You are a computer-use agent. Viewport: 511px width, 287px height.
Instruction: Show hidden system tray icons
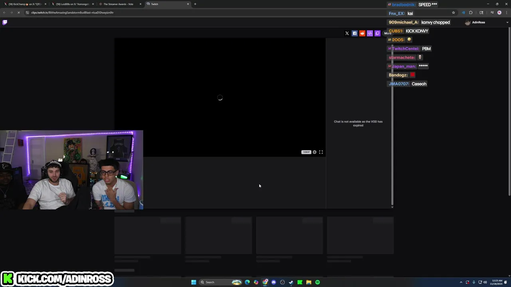[x=461, y=282]
